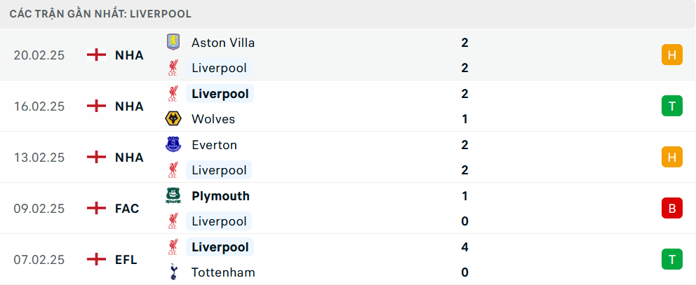Image resolution: width=696 pixels, height=285 pixels.
Task: Click the Liverpool crest in the Tottenham match
Action: [x=173, y=247]
